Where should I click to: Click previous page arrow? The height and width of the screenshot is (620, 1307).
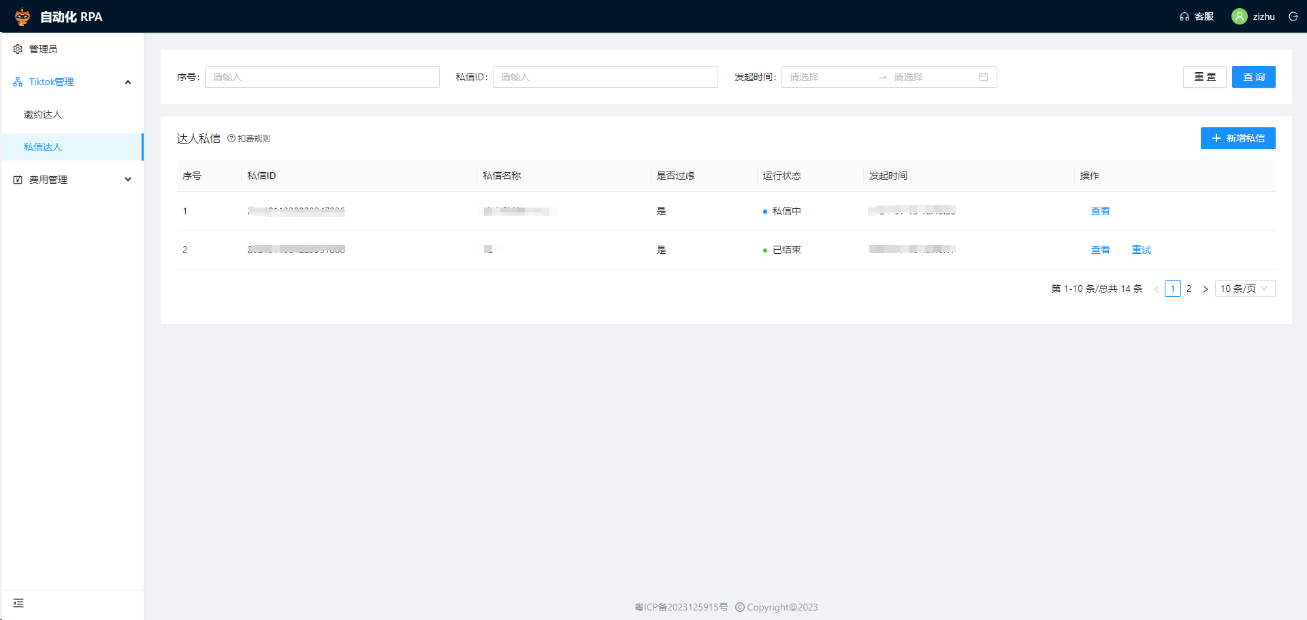coord(1157,289)
